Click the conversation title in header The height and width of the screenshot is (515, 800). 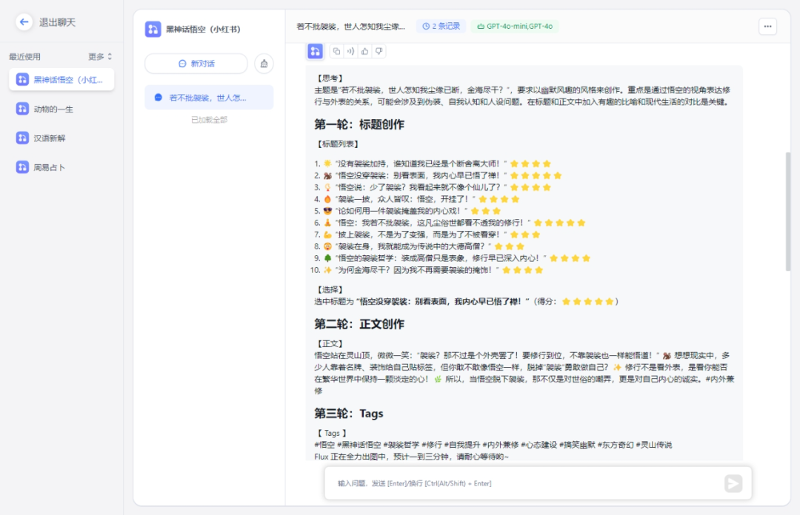(x=351, y=26)
